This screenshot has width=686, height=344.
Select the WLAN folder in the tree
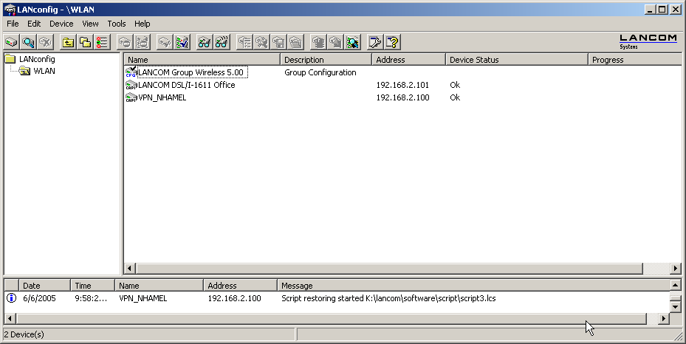44,72
